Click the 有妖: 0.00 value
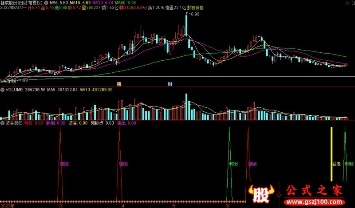 coord(34,123)
